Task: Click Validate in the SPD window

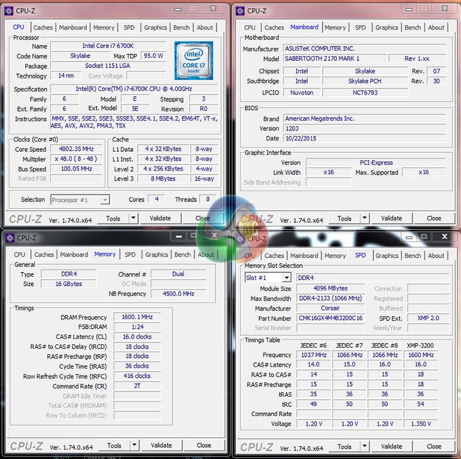Action: 392,446
